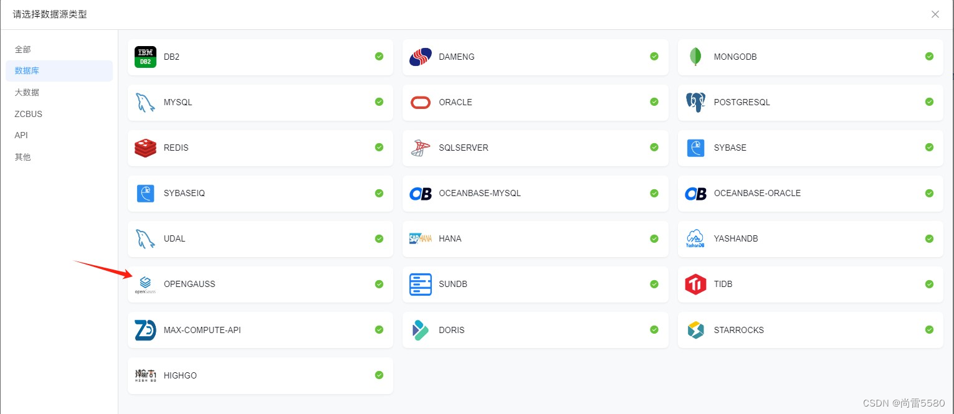Viewport: 954px width, 414px height.
Task: Click the SYBASEIQ blue icon
Action: coord(145,193)
